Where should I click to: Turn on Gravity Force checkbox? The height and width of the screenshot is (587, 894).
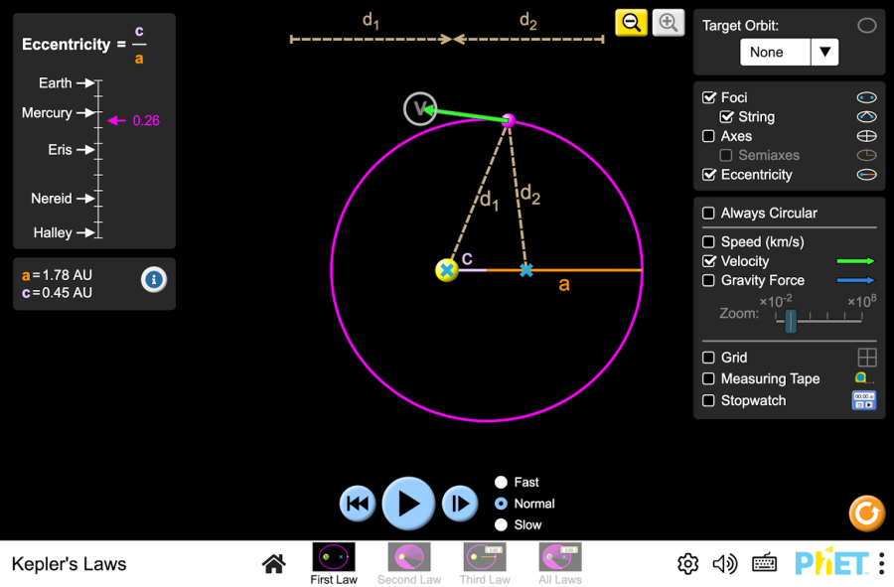tap(709, 281)
